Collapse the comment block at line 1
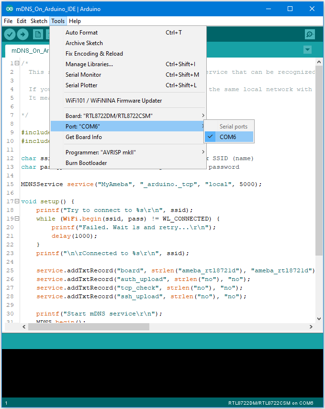Viewport: 325px width, 409px height. point(17,63)
